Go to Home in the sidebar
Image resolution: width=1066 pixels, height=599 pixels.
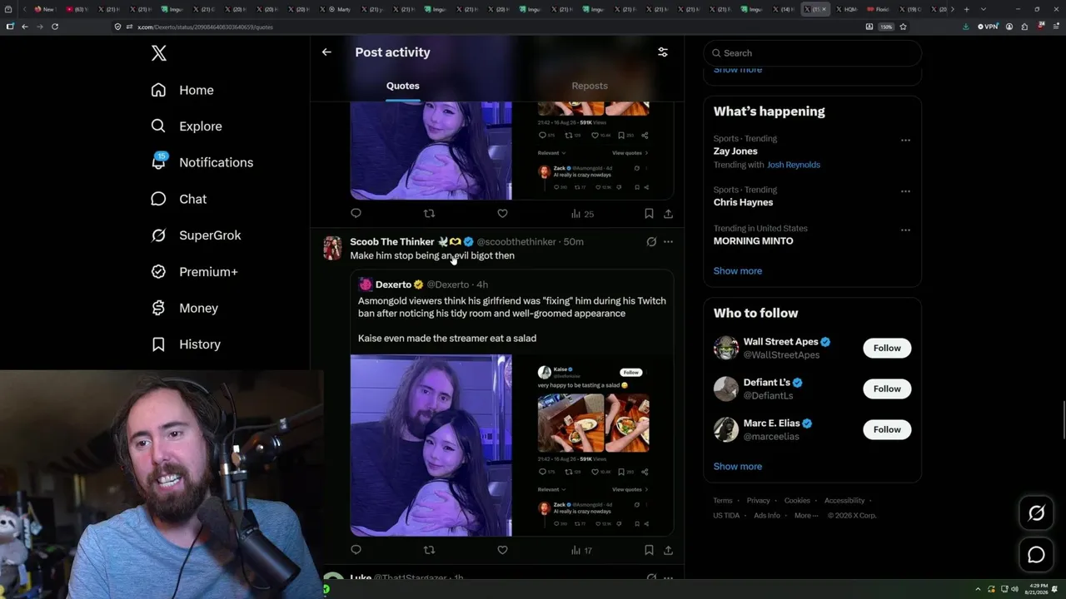182,90
